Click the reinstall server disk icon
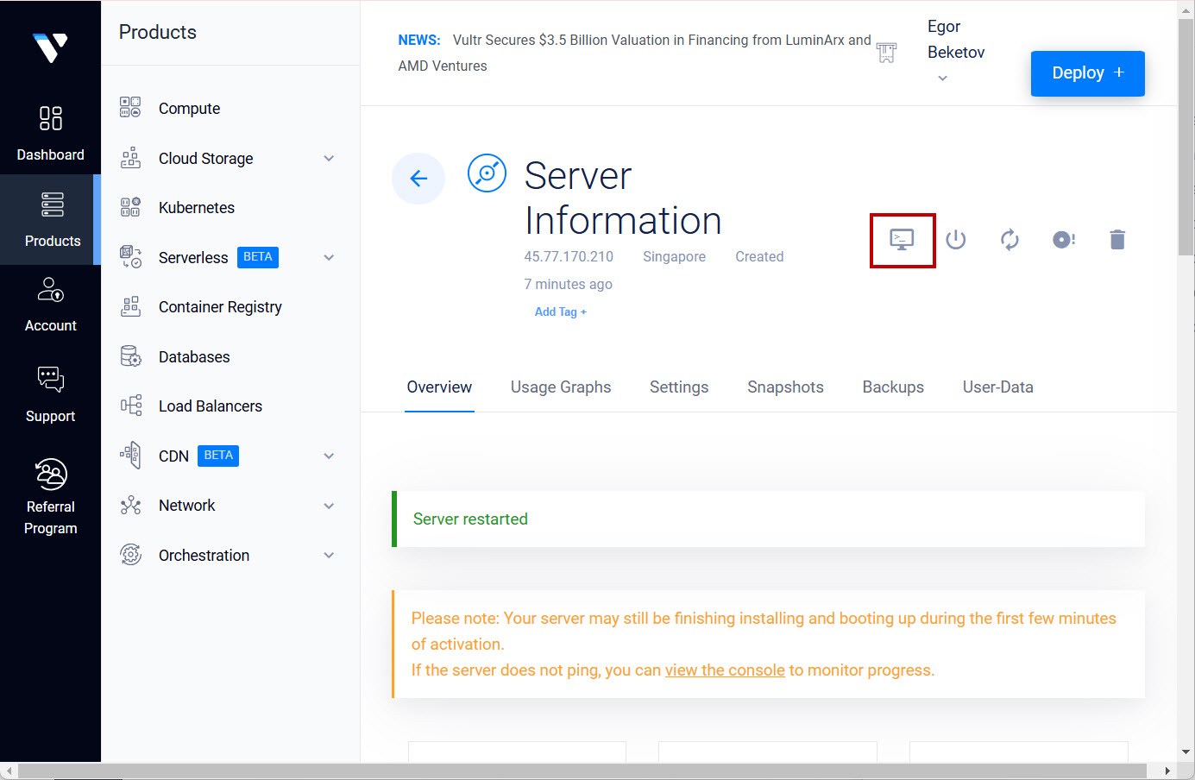The image size is (1195, 780). pos(1063,240)
